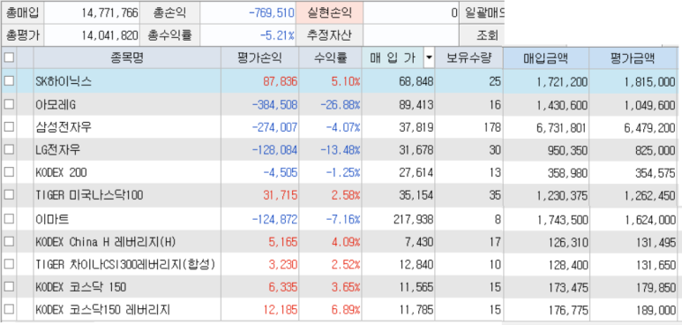Click KODEX 200 return rate -1.25%
The height and width of the screenshot is (325, 682).
coord(343,172)
